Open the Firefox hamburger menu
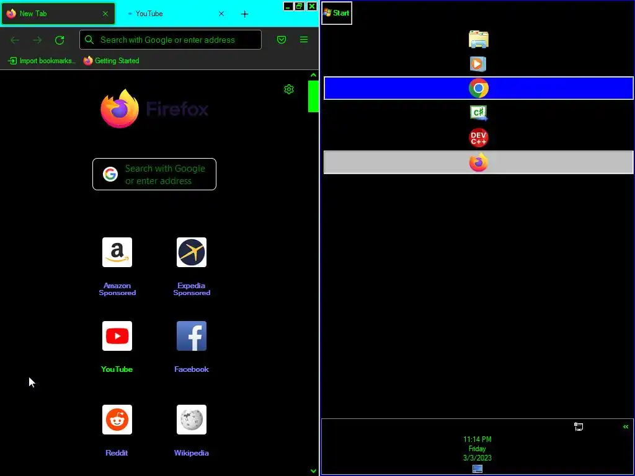The height and width of the screenshot is (476, 635). pyautogui.click(x=304, y=40)
